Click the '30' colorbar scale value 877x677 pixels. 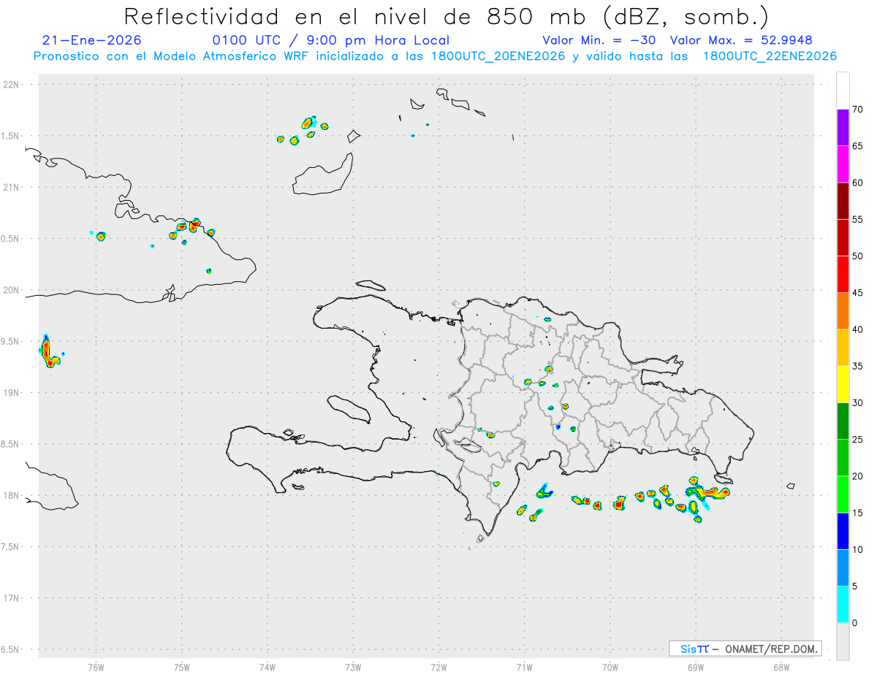[857, 403]
